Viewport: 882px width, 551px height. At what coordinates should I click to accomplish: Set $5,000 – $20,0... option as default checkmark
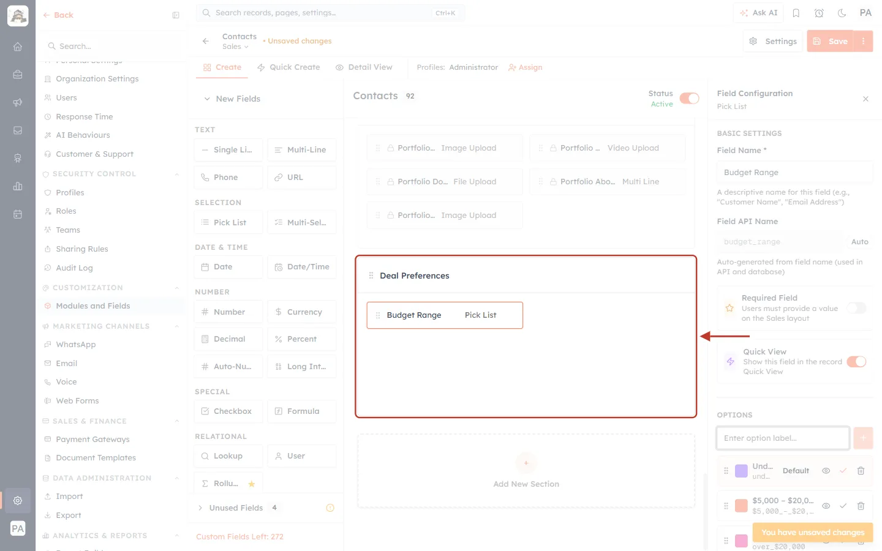tap(843, 506)
